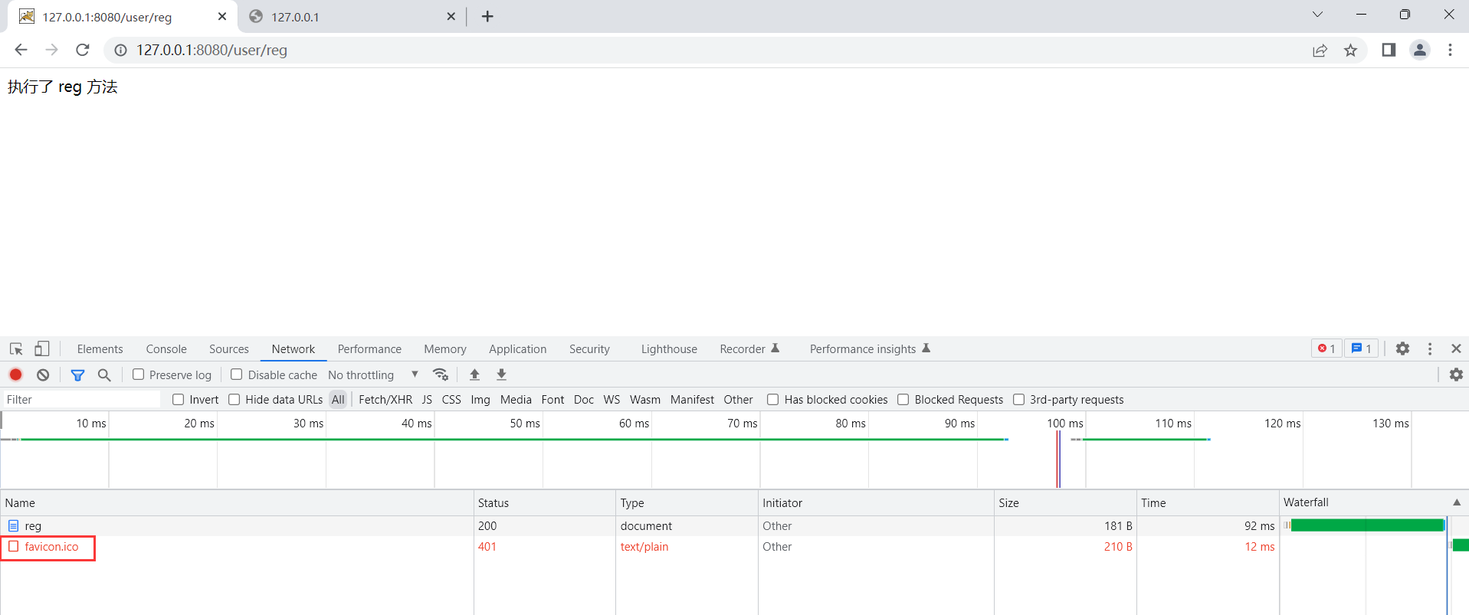The image size is (1469, 615).
Task: Filter requests by Img
Action: [480, 400]
